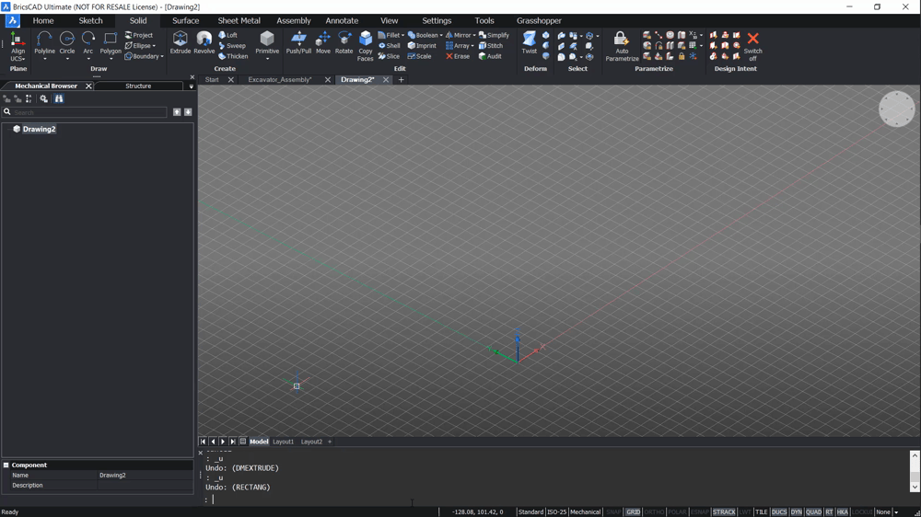Open the Surface ribbon tab

tap(186, 20)
